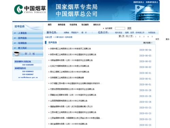Open 山西昆明烟草 recruitment notice

tap(69, 101)
